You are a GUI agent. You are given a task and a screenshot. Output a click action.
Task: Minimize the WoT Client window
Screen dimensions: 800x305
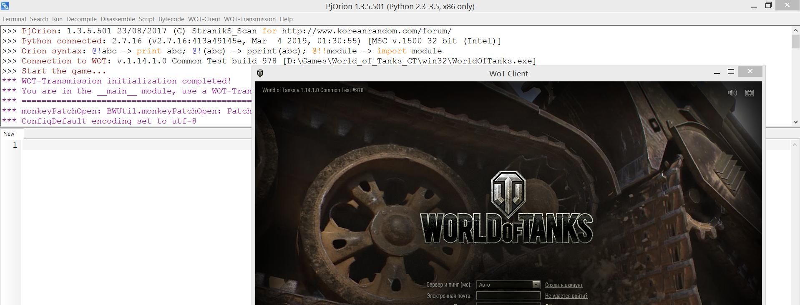717,72
